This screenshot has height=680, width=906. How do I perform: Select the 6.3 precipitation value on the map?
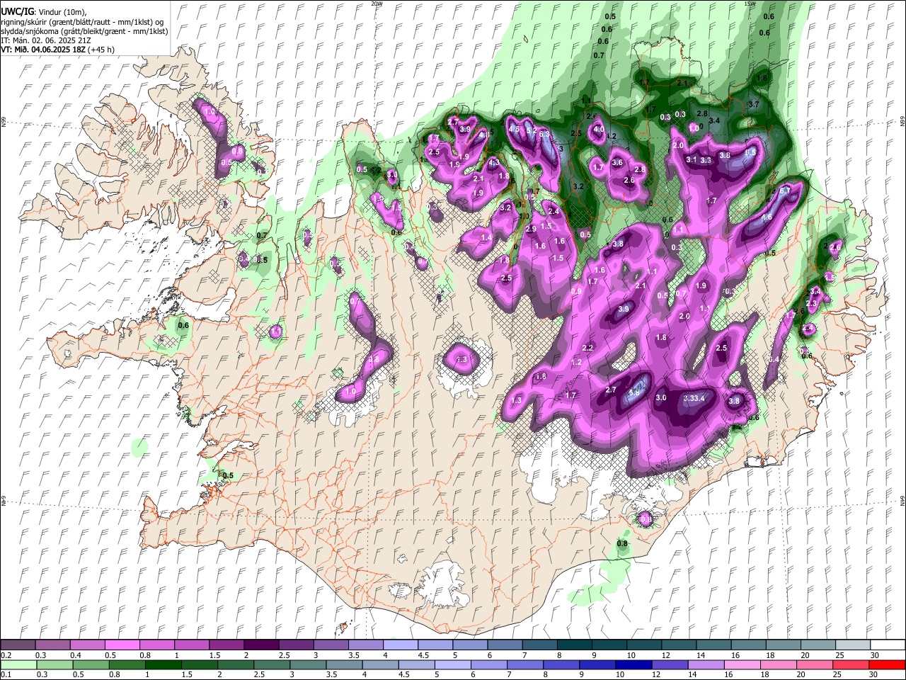coord(544,134)
